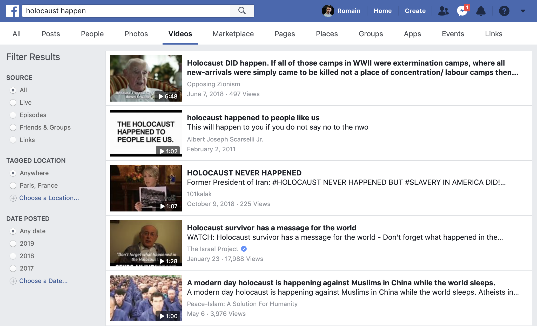Click the search magnifier button
Screen dimensions: 537x326
coord(242,11)
